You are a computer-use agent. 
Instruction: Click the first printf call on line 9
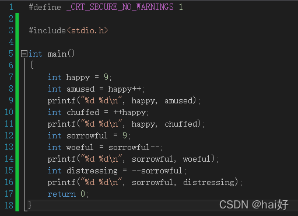point(61,101)
